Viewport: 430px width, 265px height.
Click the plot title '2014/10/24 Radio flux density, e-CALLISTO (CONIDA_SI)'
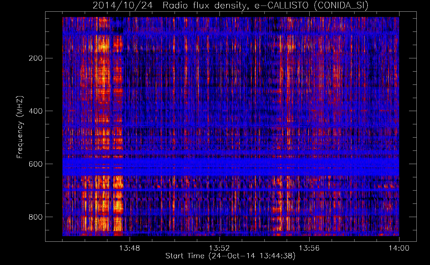[x=231, y=6]
